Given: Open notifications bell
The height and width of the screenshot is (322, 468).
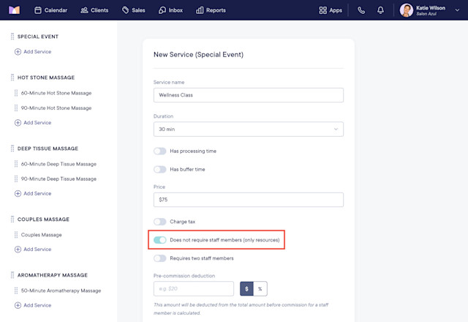Looking at the screenshot, I should pyautogui.click(x=380, y=10).
